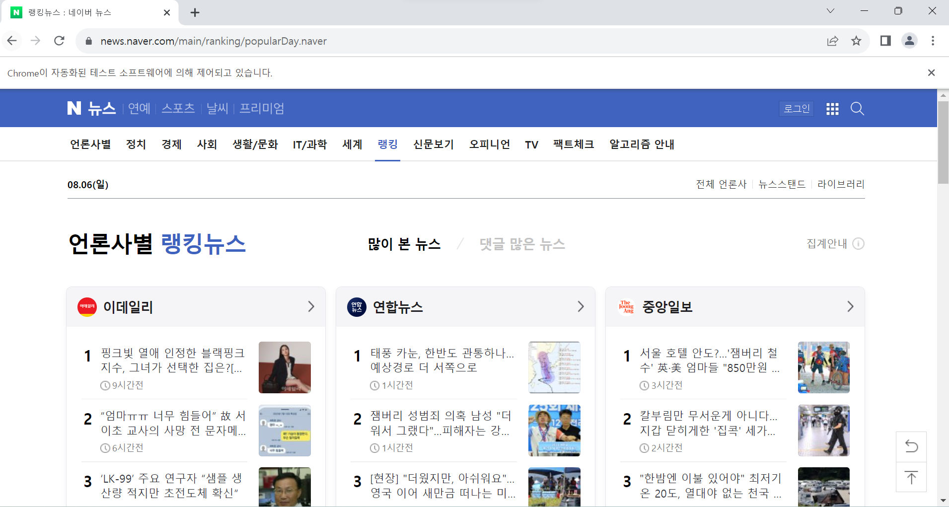
Task: Open the 생활/문화 section
Action: click(255, 145)
